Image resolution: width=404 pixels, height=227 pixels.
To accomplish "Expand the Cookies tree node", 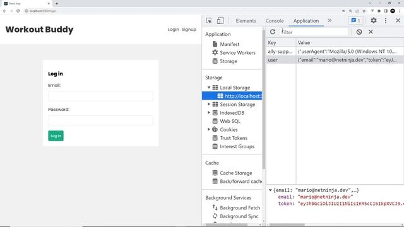I will [x=209, y=129].
